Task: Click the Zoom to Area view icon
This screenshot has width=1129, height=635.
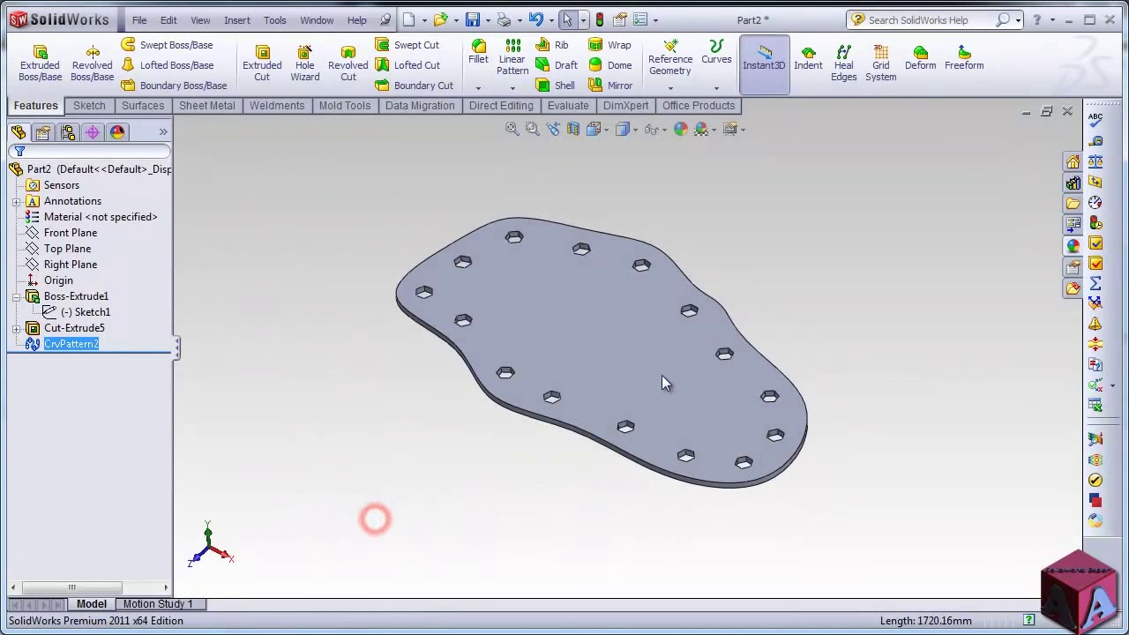Action: pos(532,130)
